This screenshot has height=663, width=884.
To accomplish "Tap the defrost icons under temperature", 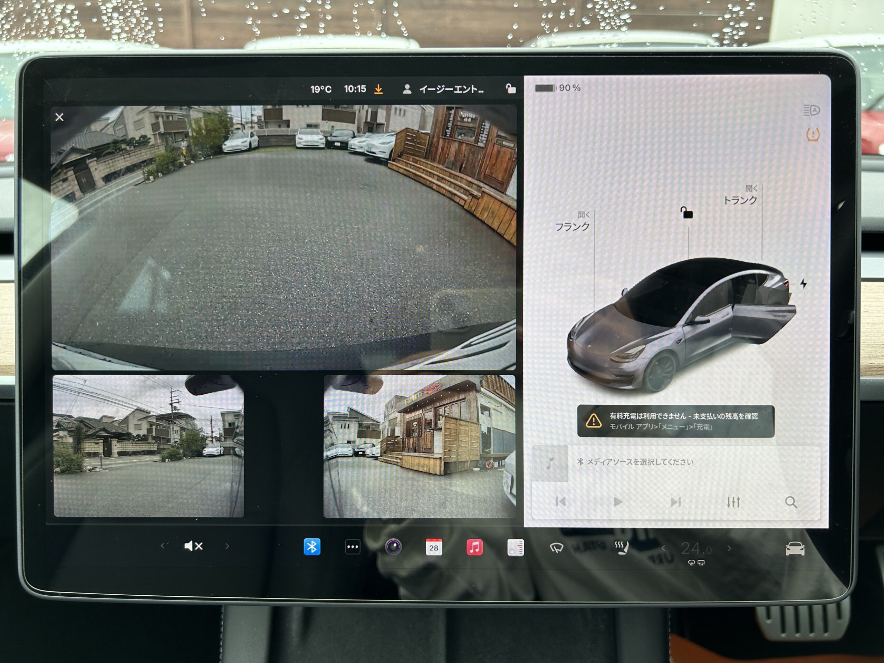I will 696,563.
